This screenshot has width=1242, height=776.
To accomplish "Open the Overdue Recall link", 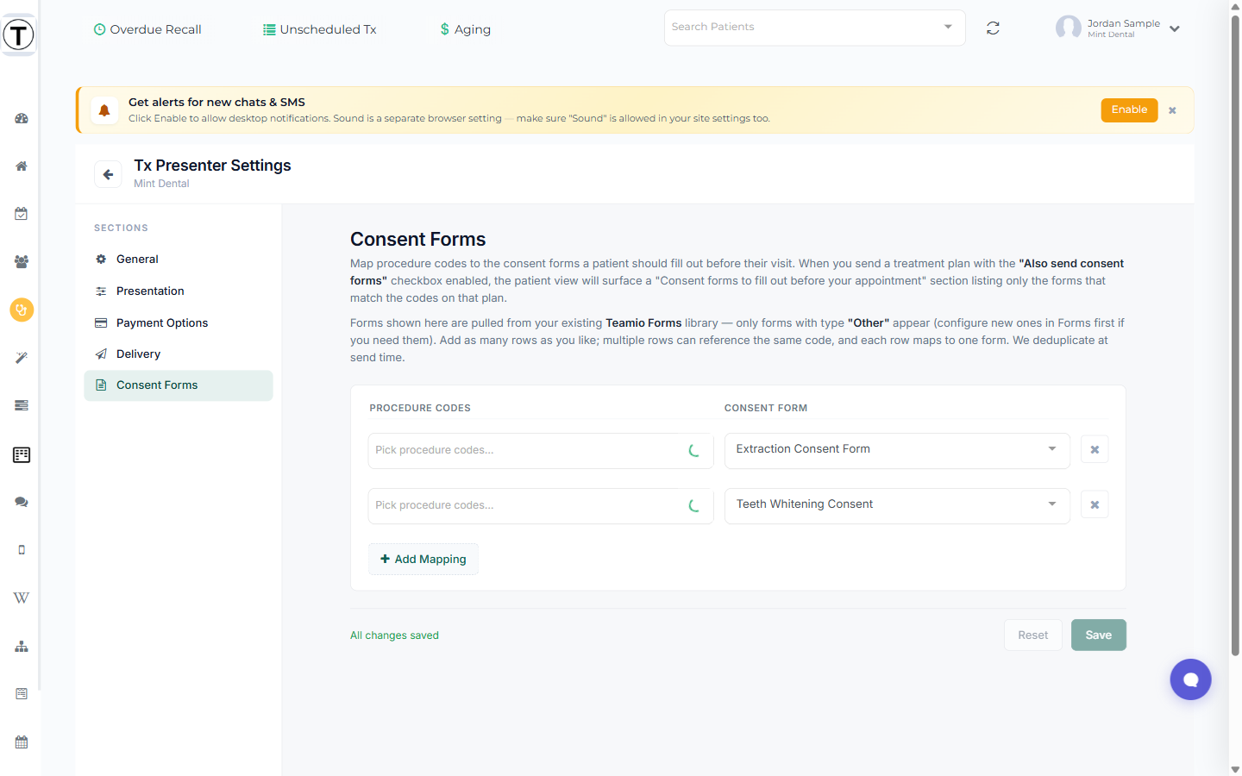I will (x=147, y=29).
